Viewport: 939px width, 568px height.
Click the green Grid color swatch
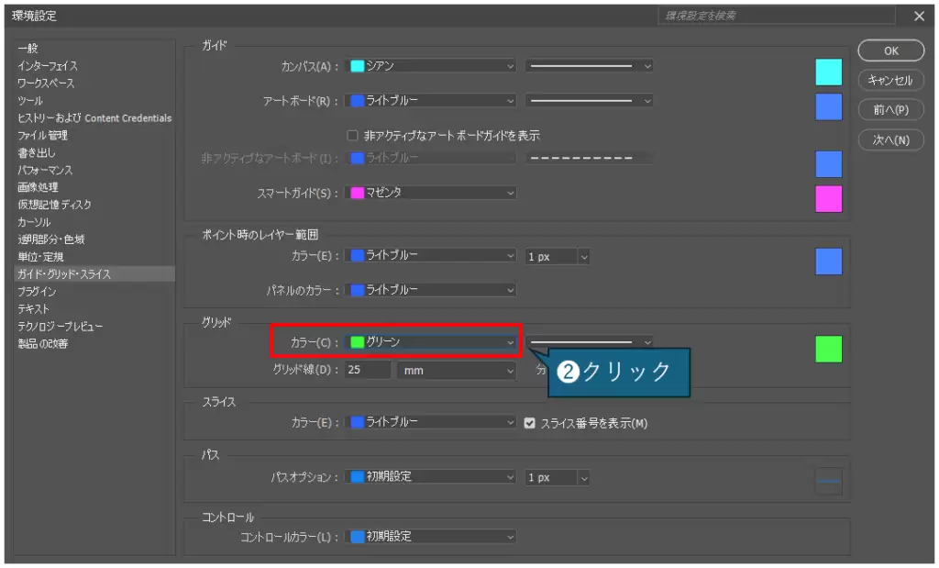pyautogui.click(x=828, y=349)
